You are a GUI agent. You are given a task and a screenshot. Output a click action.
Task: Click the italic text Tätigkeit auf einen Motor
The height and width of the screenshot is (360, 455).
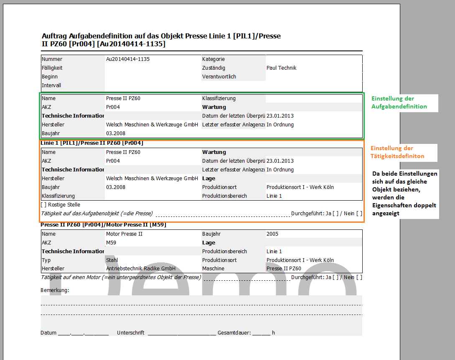(x=121, y=277)
